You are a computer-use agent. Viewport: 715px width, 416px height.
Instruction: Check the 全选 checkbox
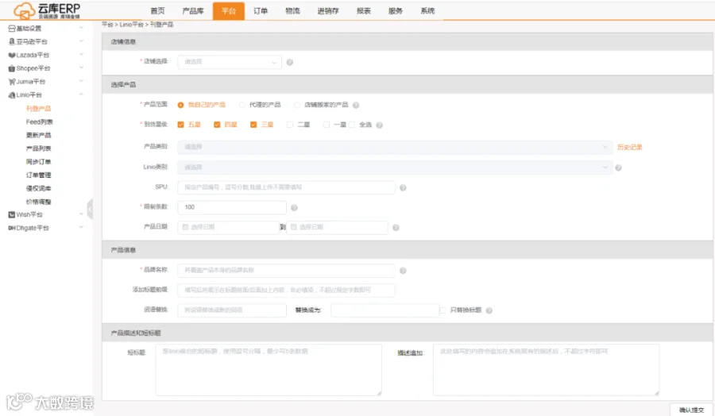pyautogui.click(x=352, y=125)
